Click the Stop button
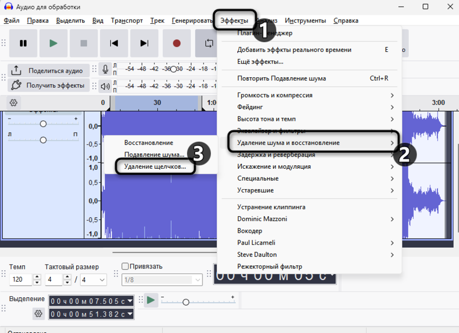The width and height of the screenshot is (459, 333). point(84,43)
